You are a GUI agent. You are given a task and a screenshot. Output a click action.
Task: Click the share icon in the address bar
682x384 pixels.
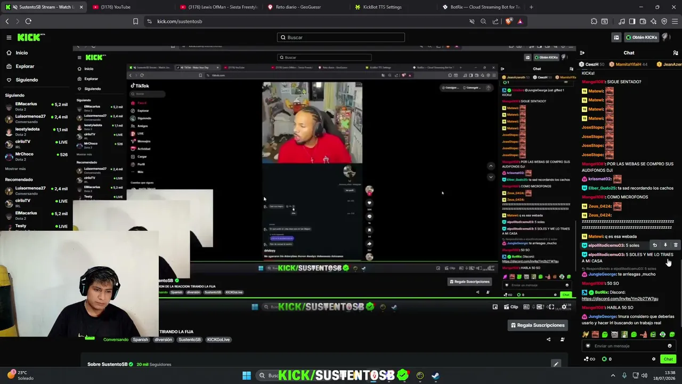coord(496,21)
